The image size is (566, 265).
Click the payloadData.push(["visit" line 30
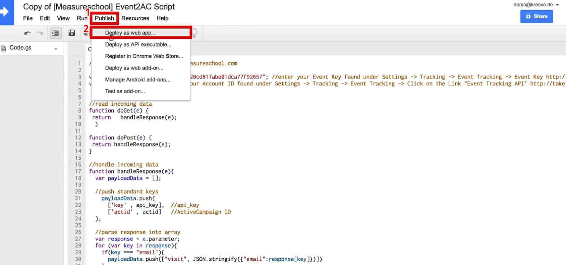[x=215, y=259]
